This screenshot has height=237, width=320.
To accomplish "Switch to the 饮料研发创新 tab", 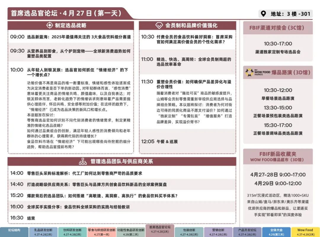I will (x=72, y=232).
